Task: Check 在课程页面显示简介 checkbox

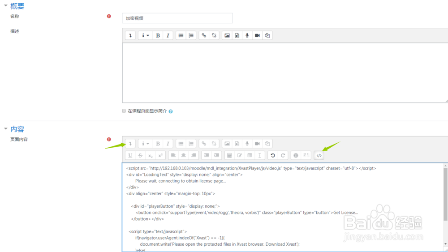Action: (124, 111)
